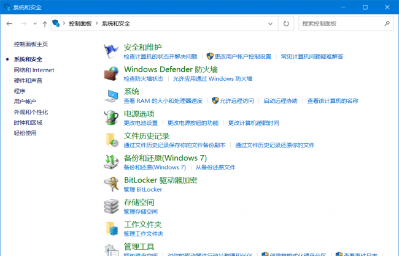The width and height of the screenshot is (399, 256).
Task: Go back with the left arrow
Action: coord(9,24)
